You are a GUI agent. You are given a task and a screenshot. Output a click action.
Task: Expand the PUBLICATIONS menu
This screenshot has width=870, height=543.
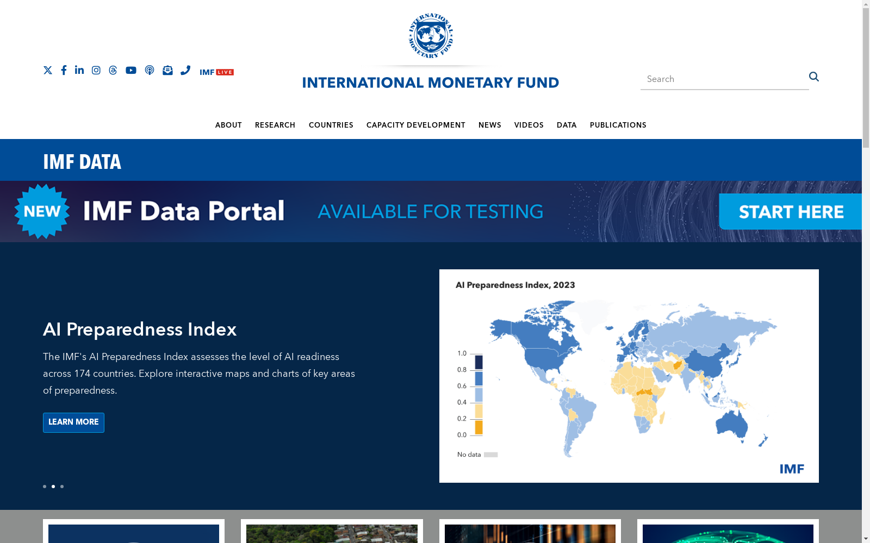coord(618,125)
